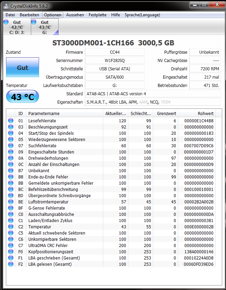
Task: Click status icon for Lesefehlerrate row
Action: [11, 121]
